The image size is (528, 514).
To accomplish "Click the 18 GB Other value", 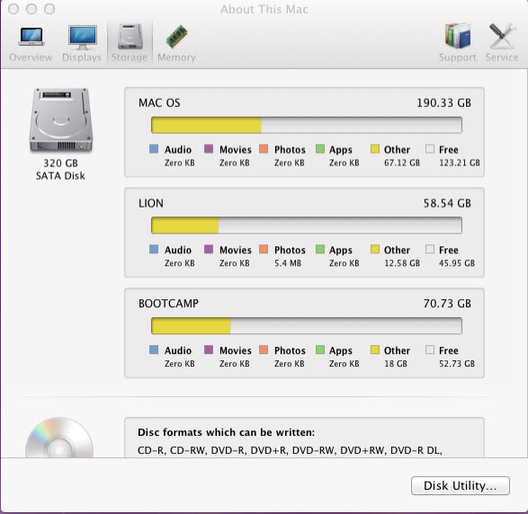I will pyautogui.click(x=396, y=364).
